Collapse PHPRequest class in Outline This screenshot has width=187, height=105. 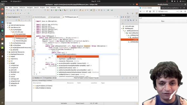[122, 29]
